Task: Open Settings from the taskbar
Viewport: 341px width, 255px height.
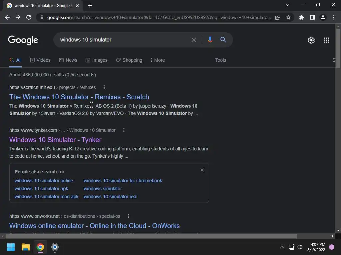Action: coord(55,247)
